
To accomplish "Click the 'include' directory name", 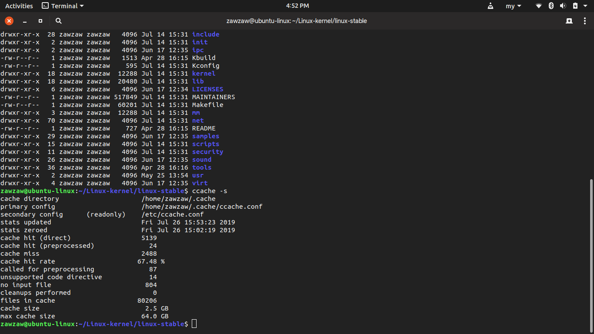I will (206, 34).
